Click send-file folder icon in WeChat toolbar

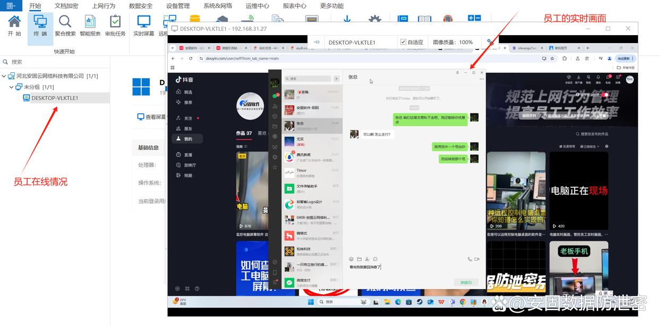tap(359, 259)
